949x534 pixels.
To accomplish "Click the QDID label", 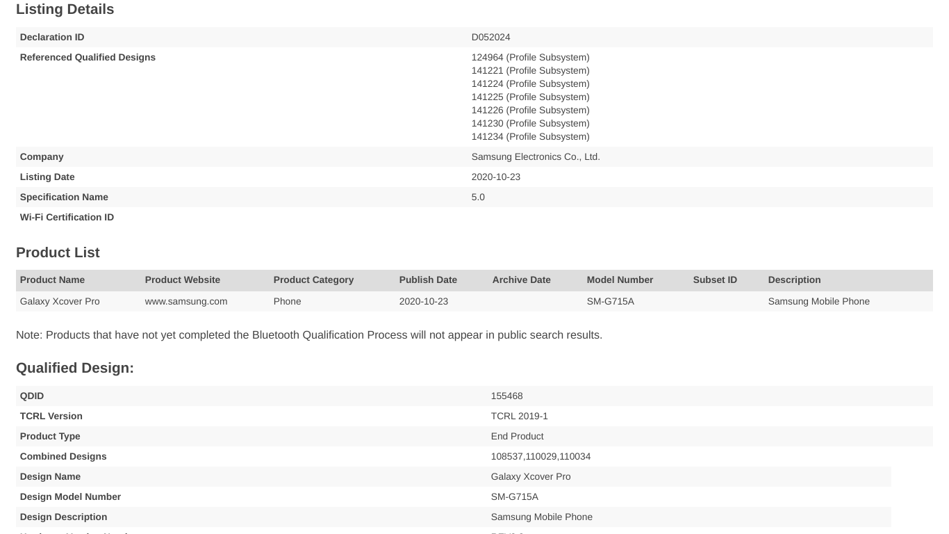I will click(32, 396).
